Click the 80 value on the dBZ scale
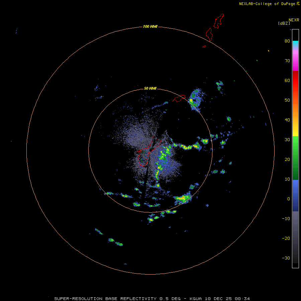Viewport: 301px width, 301px height. point(287,41)
